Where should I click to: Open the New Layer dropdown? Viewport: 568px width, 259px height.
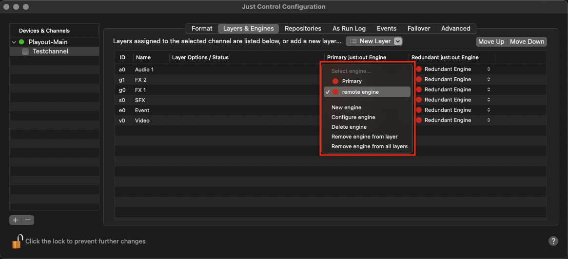point(374,41)
